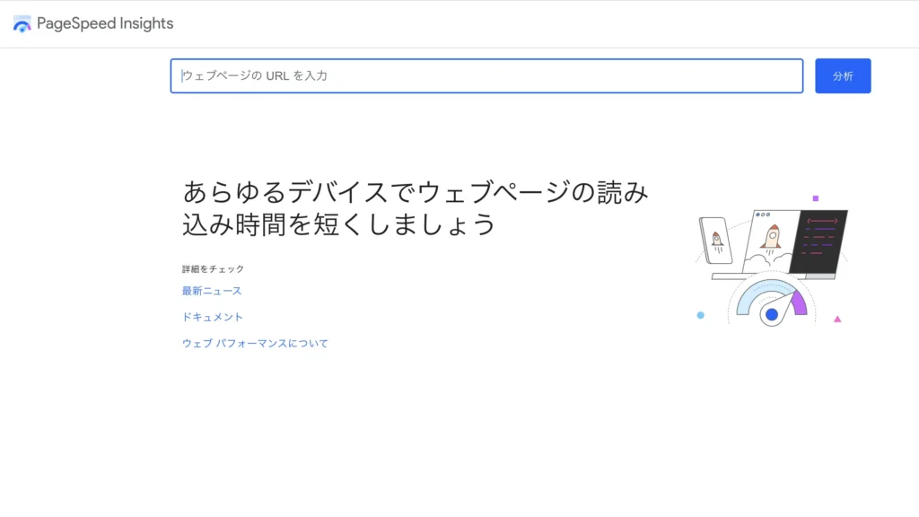Click the purple segment of the speed gauge
This screenshot has height=517, width=919.
pos(798,302)
